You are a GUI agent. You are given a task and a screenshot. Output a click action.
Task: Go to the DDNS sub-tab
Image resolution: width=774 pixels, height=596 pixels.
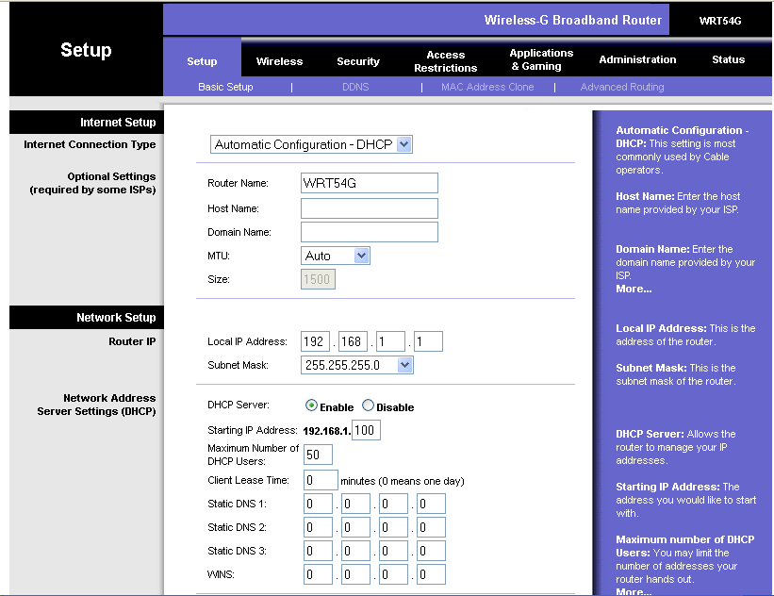(355, 87)
